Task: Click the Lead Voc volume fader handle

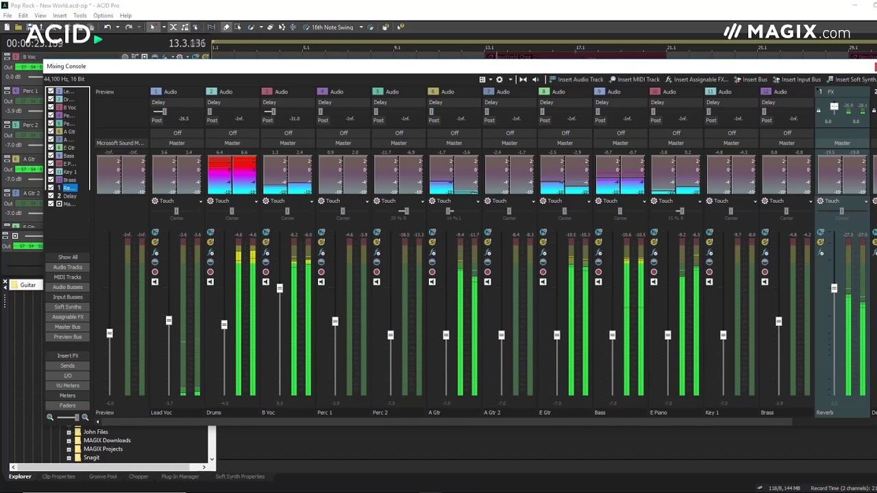Action: click(x=169, y=320)
